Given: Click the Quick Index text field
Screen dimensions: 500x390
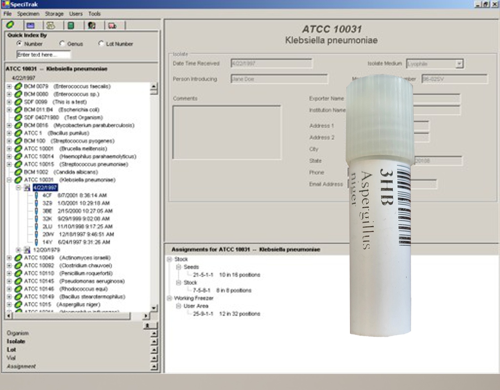Looking at the screenshot, I should point(43,54).
